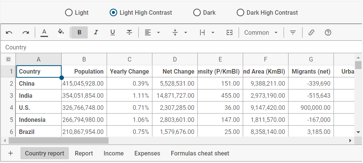Select the Dark theme radio button
The height and width of the screenshot is (163, 363).
click(x=197, y=12)
